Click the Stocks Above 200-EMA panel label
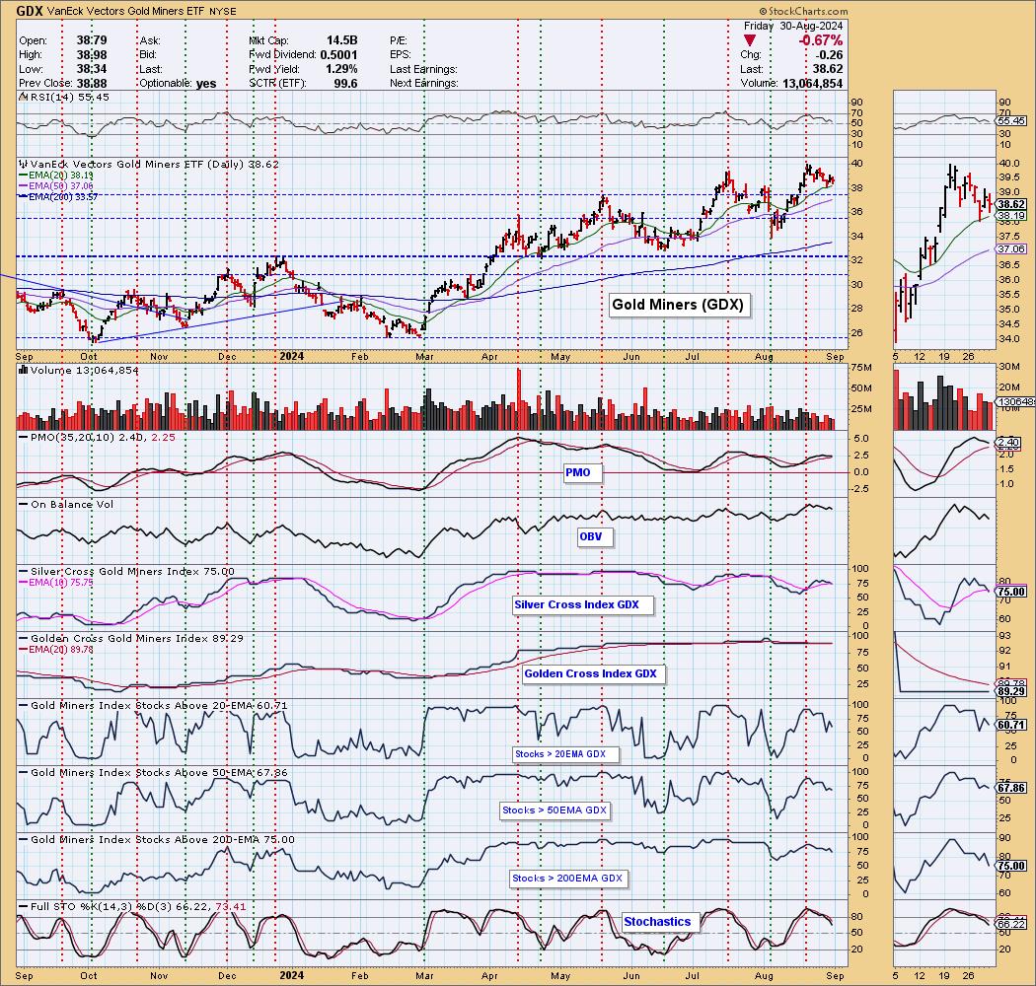The height and width of the screenshot is (986, 1036). (157, 840)
